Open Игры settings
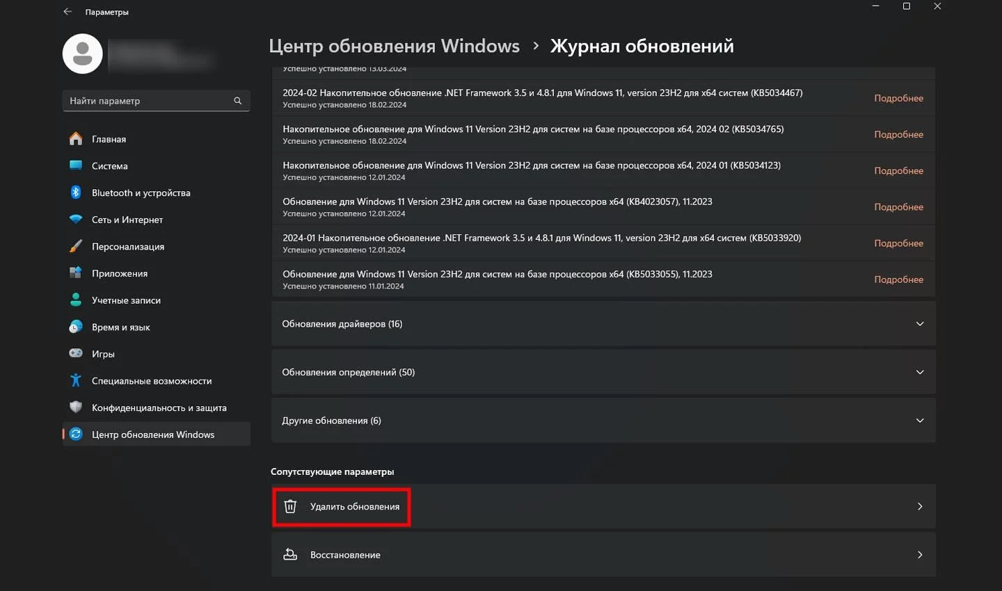Image resolution: width=1002 pixels, height=591 pixels. coord(157,354)
